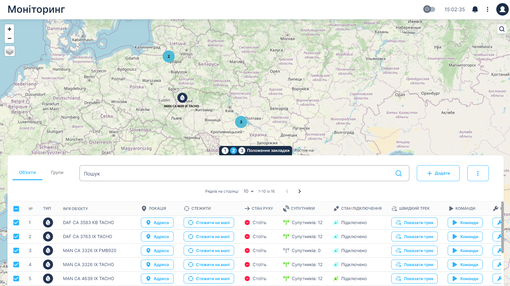Zoom in on the map
The width and height of the screenshot is (510, 286).
coord(9,29)
